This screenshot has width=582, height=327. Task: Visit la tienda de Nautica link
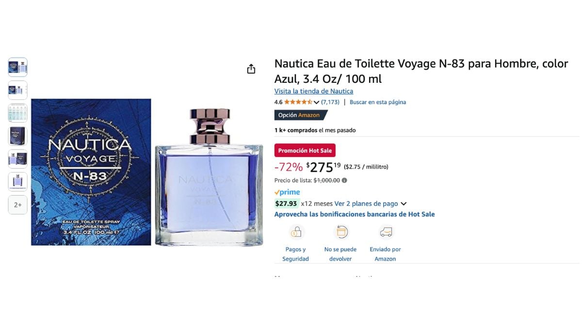314,91
